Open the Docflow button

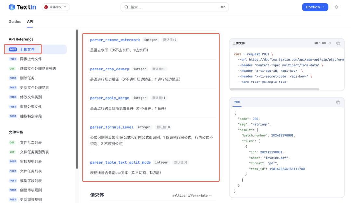click(315, 7)
